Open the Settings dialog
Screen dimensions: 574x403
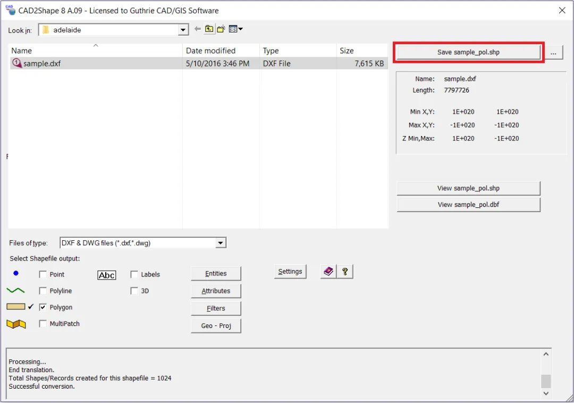tap(290, 272)
